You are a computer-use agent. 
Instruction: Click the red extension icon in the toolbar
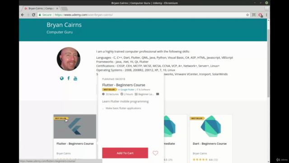coord(260,15)
